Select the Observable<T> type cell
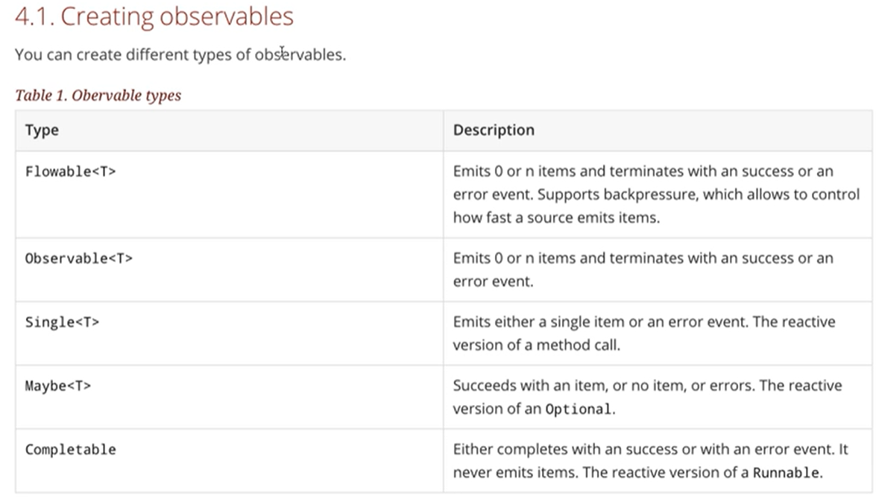Image resolution: width=876 pixels, height=499 pixels. tap(78, 259)
